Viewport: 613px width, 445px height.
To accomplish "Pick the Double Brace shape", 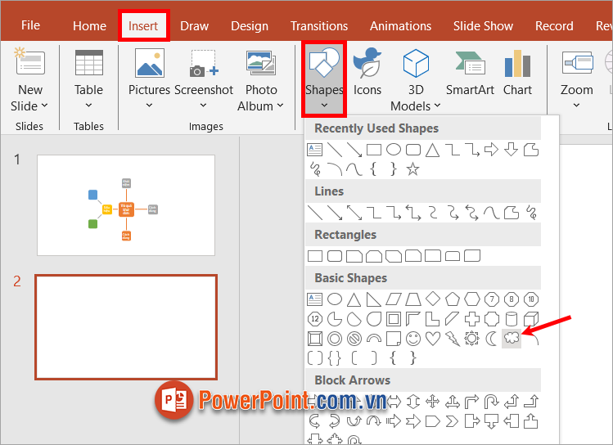I will tap(335, 357).
